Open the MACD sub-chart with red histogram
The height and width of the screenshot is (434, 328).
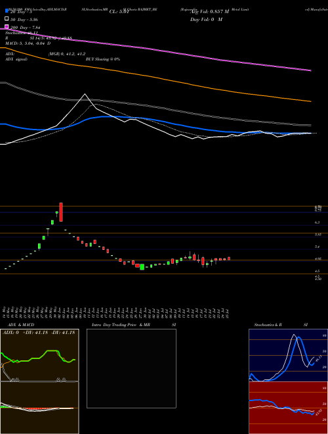pyautogui.click(x=39, y=408)
